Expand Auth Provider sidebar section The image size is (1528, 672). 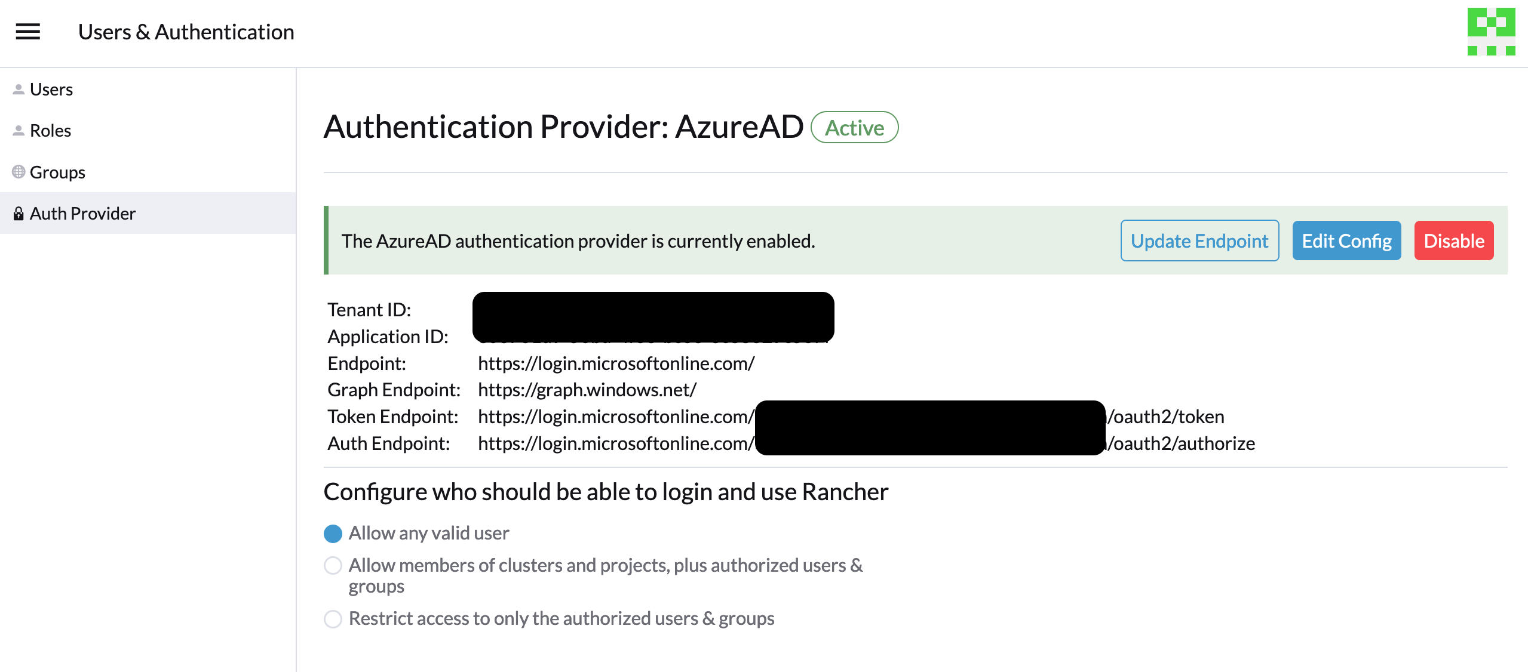tap(83, 213)
